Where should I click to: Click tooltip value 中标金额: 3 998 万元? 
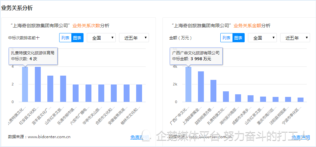coord(192,59)
